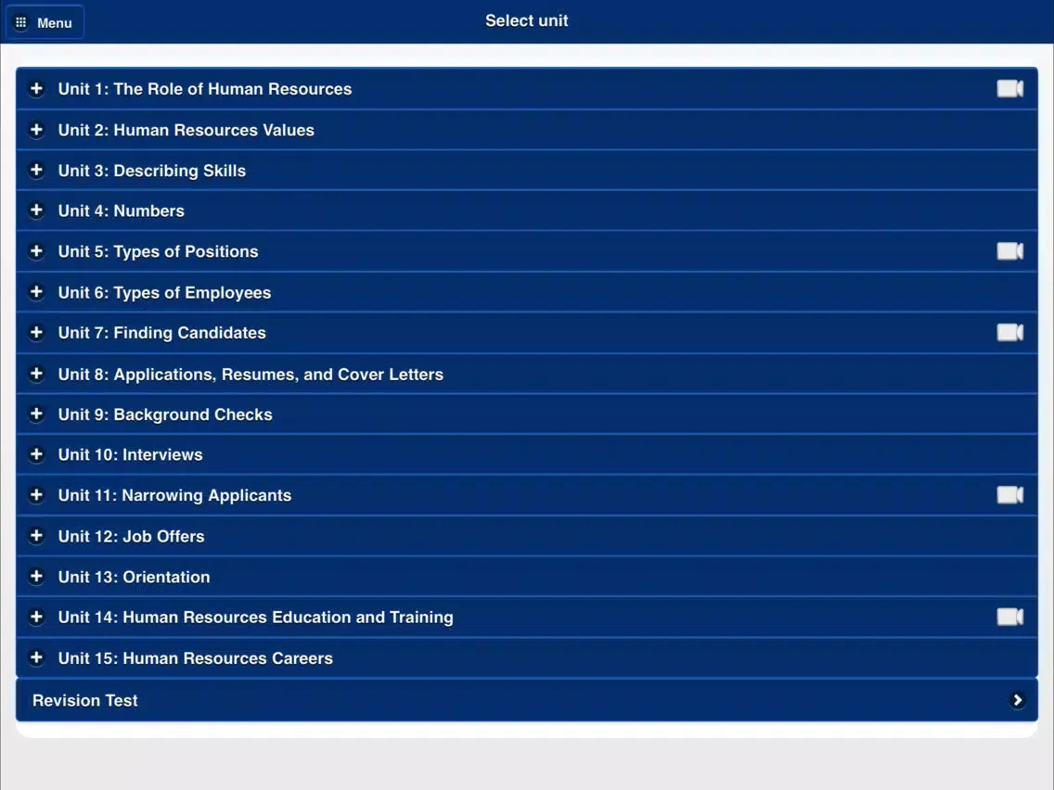
Task: Open Revision Test chevron arrow
Action: [x=1017, y=700]
